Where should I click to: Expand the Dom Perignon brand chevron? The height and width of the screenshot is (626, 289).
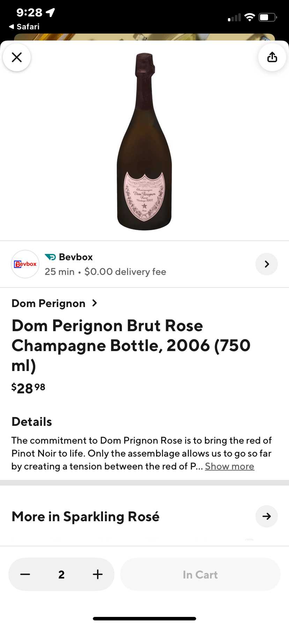(x=94, y=303)
